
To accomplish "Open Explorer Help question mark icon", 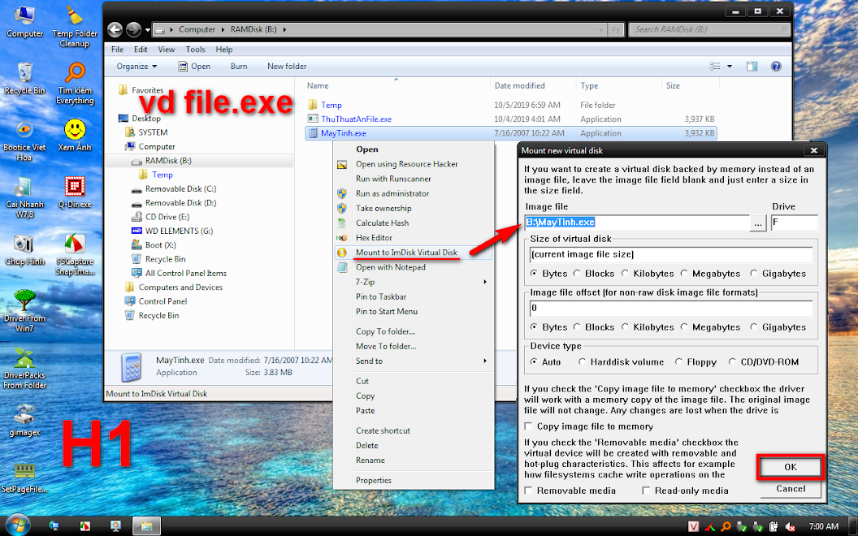I will tap(776, 66).
